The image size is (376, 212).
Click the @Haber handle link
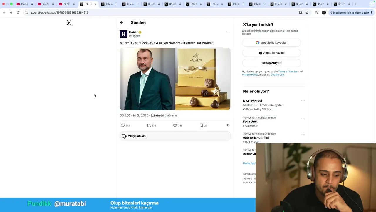coord(134,36)
